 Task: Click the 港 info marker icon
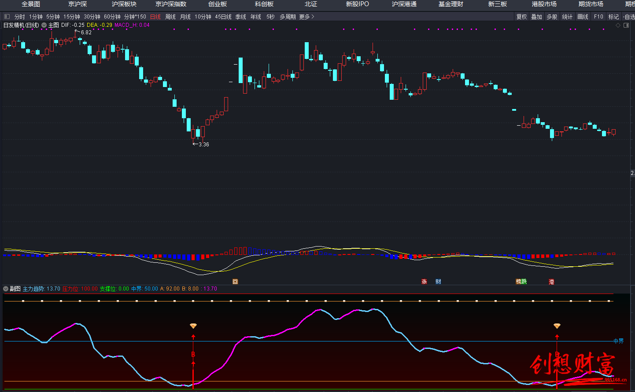(551, 282)
